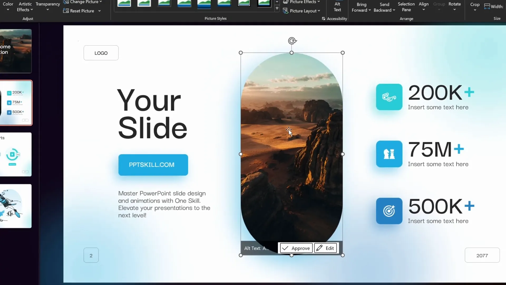Click the 75M+ figure text
This screenshot has width=506, height=285.
click(x=436, y=150)
